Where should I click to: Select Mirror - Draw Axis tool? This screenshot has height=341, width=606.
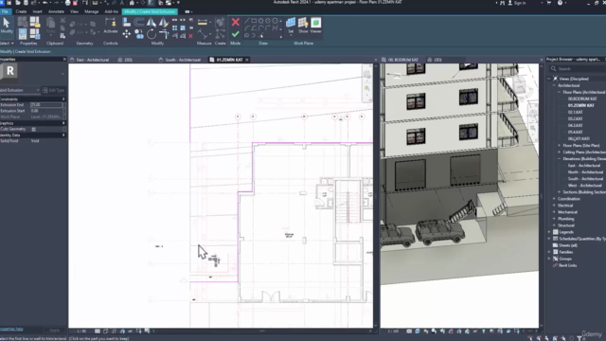tap(164, 23)
